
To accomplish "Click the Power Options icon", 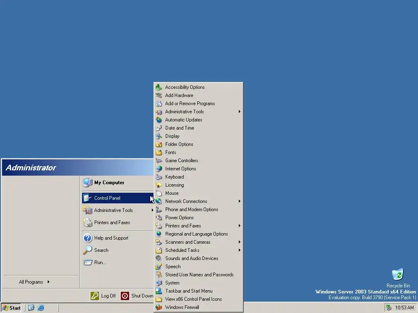I will [x=159, y=218].
